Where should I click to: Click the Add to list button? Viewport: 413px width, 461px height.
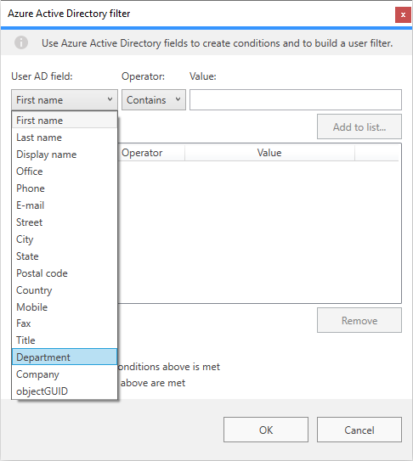(359, 126)
